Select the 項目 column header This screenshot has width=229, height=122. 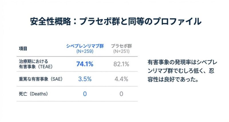23,49
